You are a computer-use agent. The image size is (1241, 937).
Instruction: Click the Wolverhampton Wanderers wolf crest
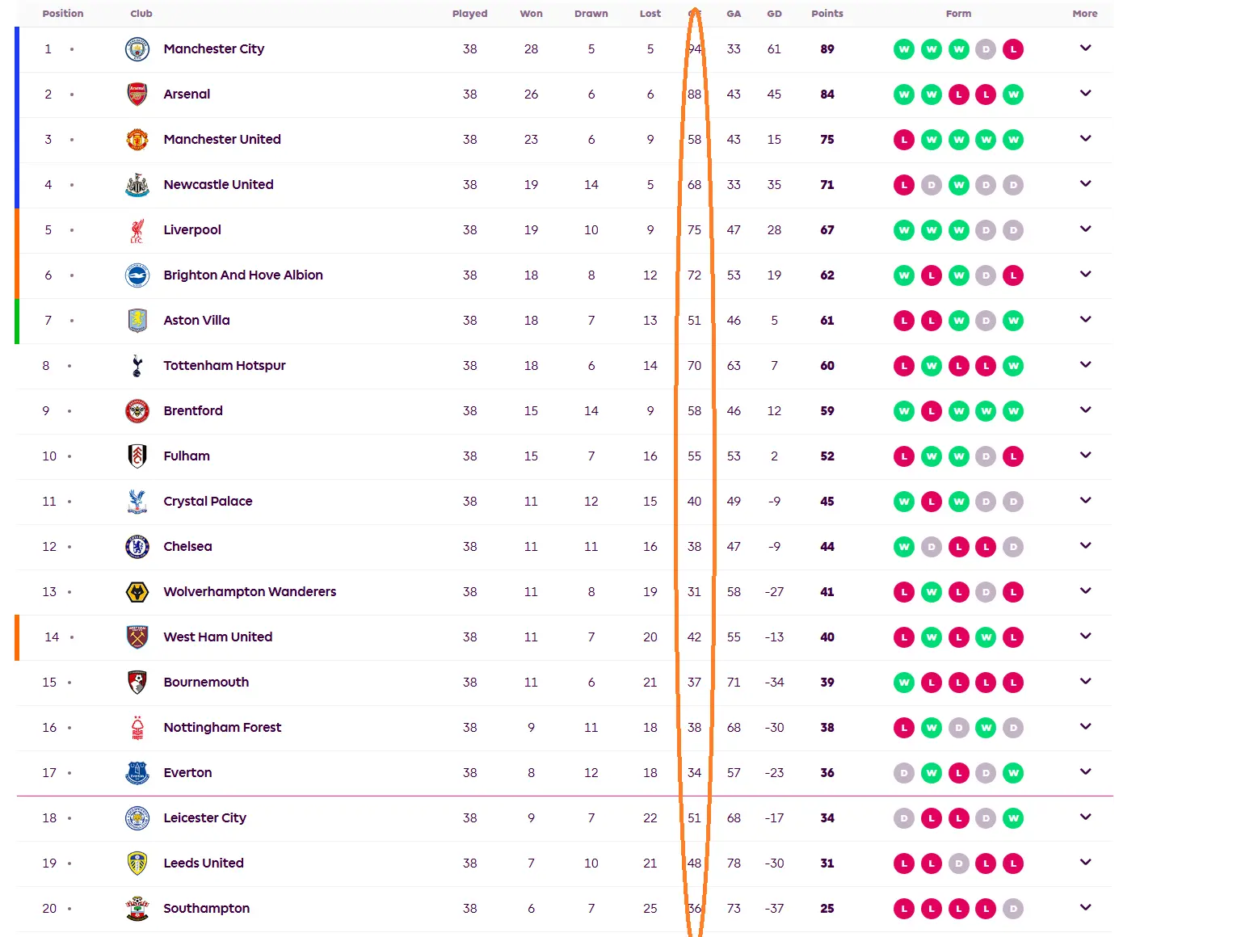(x=137, y=592)
